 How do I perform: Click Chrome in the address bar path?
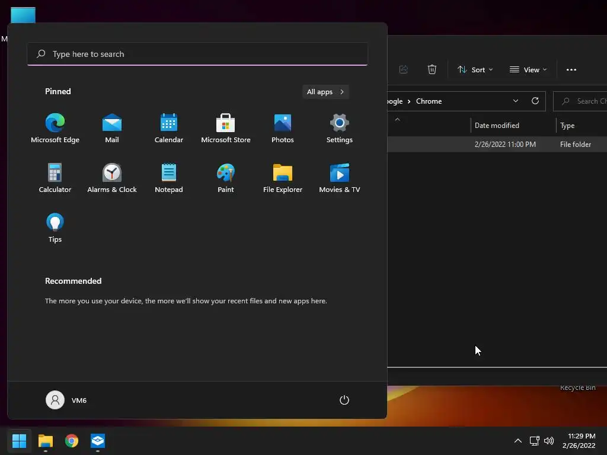[429, 101]
